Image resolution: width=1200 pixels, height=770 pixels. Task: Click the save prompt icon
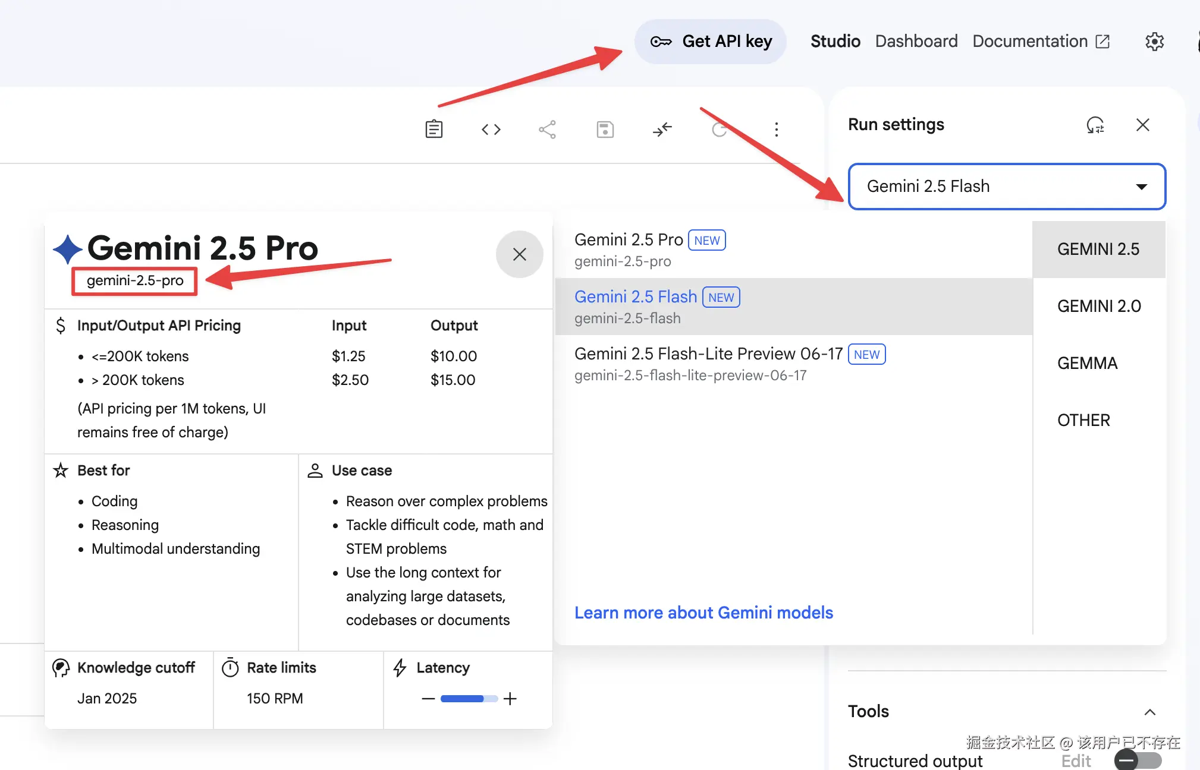pos(605,129)
